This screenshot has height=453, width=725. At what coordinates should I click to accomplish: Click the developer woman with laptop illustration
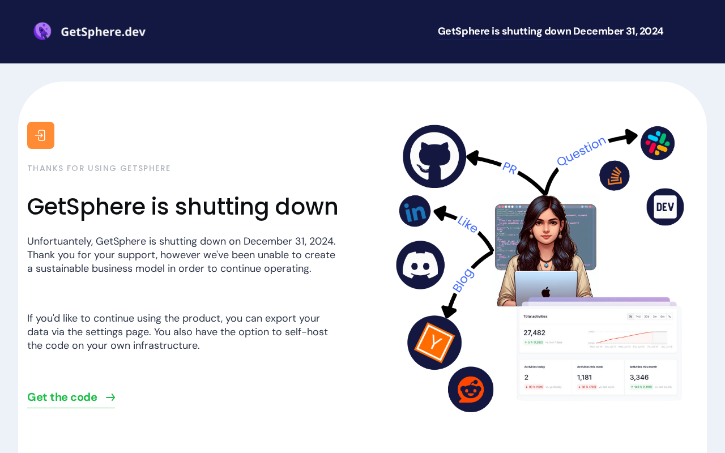tap(545, 250)
